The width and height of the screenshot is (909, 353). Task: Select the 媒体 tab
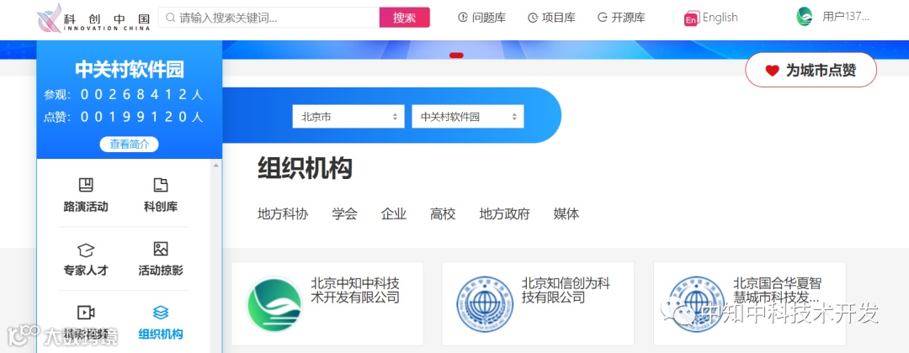[566, 214]
